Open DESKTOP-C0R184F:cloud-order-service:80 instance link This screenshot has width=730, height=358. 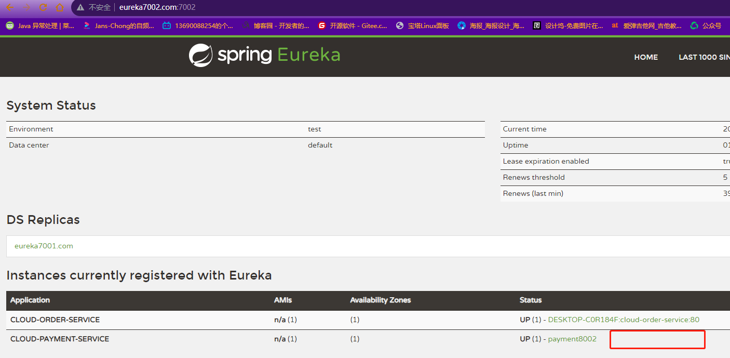click(624, 320)
